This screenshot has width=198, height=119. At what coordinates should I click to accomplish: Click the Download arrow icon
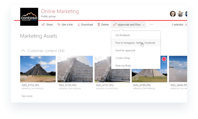[79, 25]
